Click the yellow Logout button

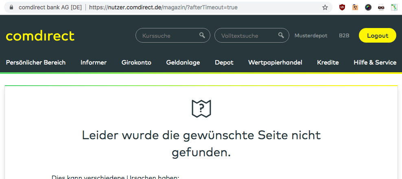click(x=378, y=35)
